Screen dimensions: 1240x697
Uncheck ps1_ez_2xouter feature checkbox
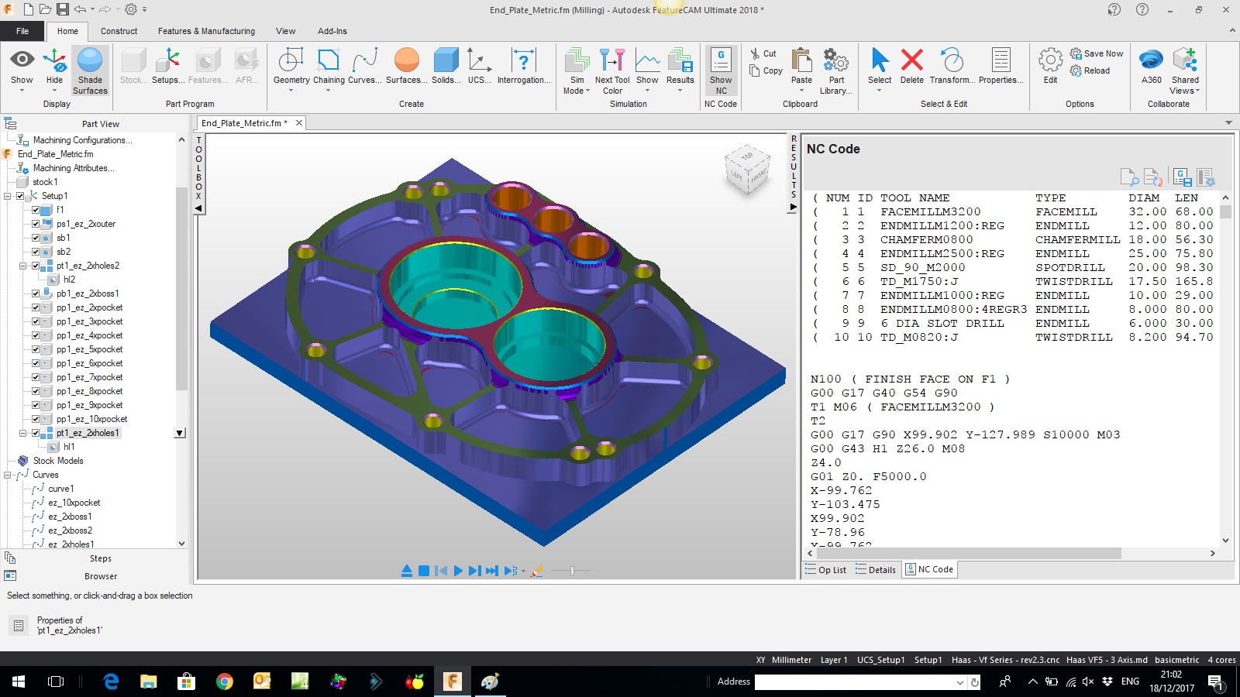point(36,224)
